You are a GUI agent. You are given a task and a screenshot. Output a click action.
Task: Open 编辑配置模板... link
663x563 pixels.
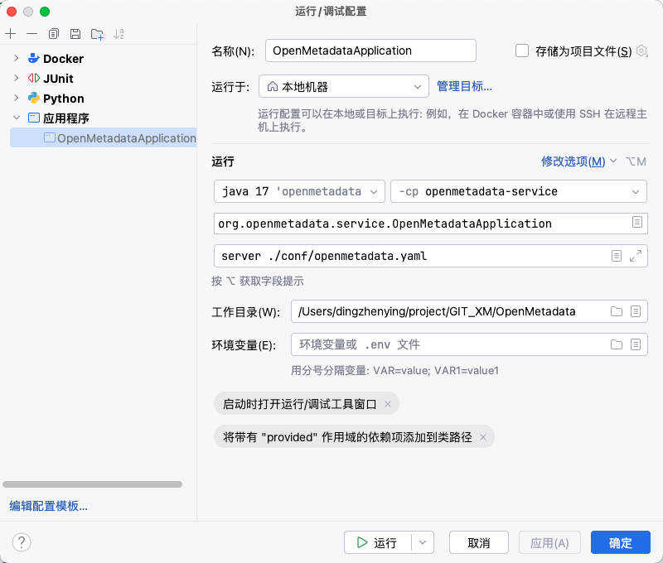click(x=49, y=506)
